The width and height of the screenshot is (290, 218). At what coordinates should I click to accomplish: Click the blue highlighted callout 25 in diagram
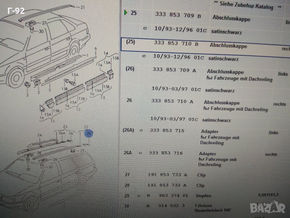[89, 134]
